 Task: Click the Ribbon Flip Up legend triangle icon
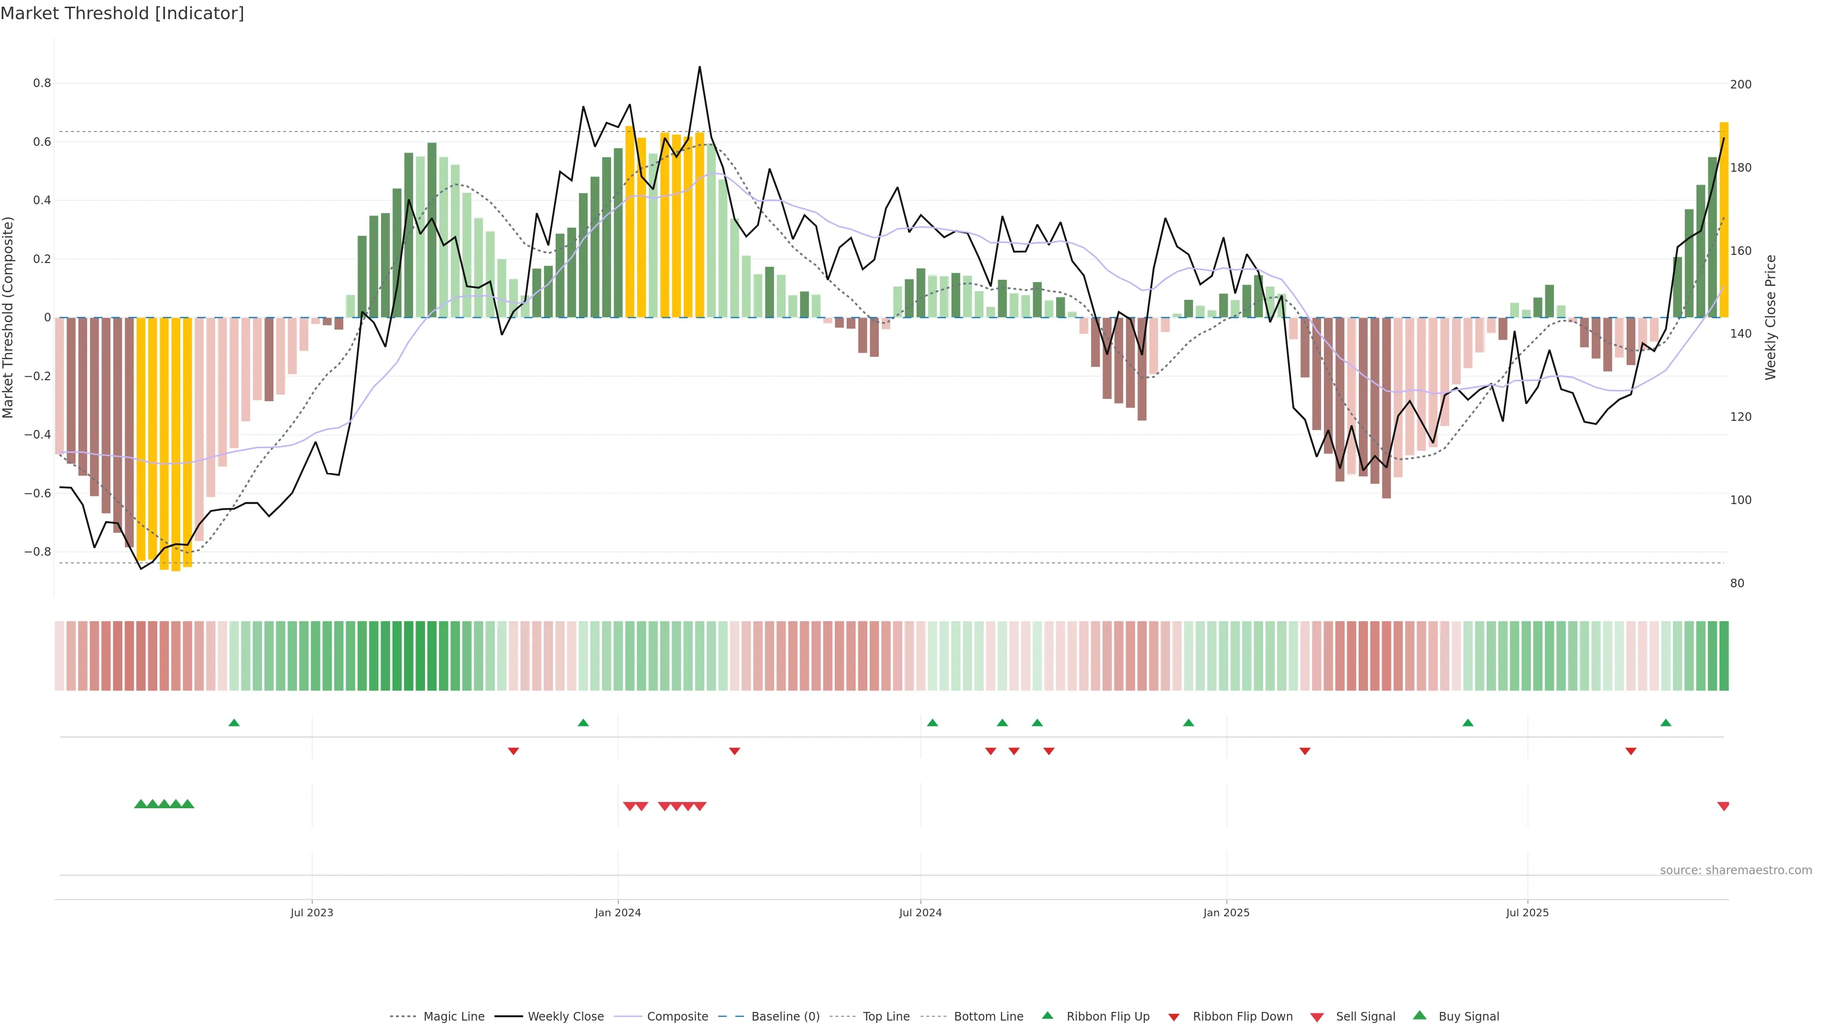pos(1047,1015)
